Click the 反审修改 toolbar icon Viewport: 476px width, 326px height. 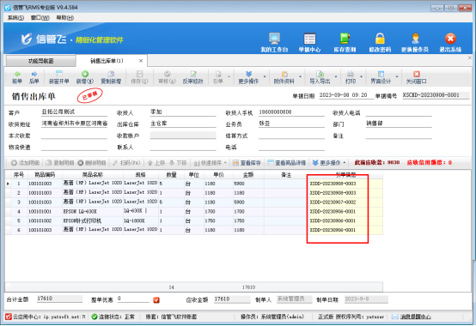pos(192,77)
